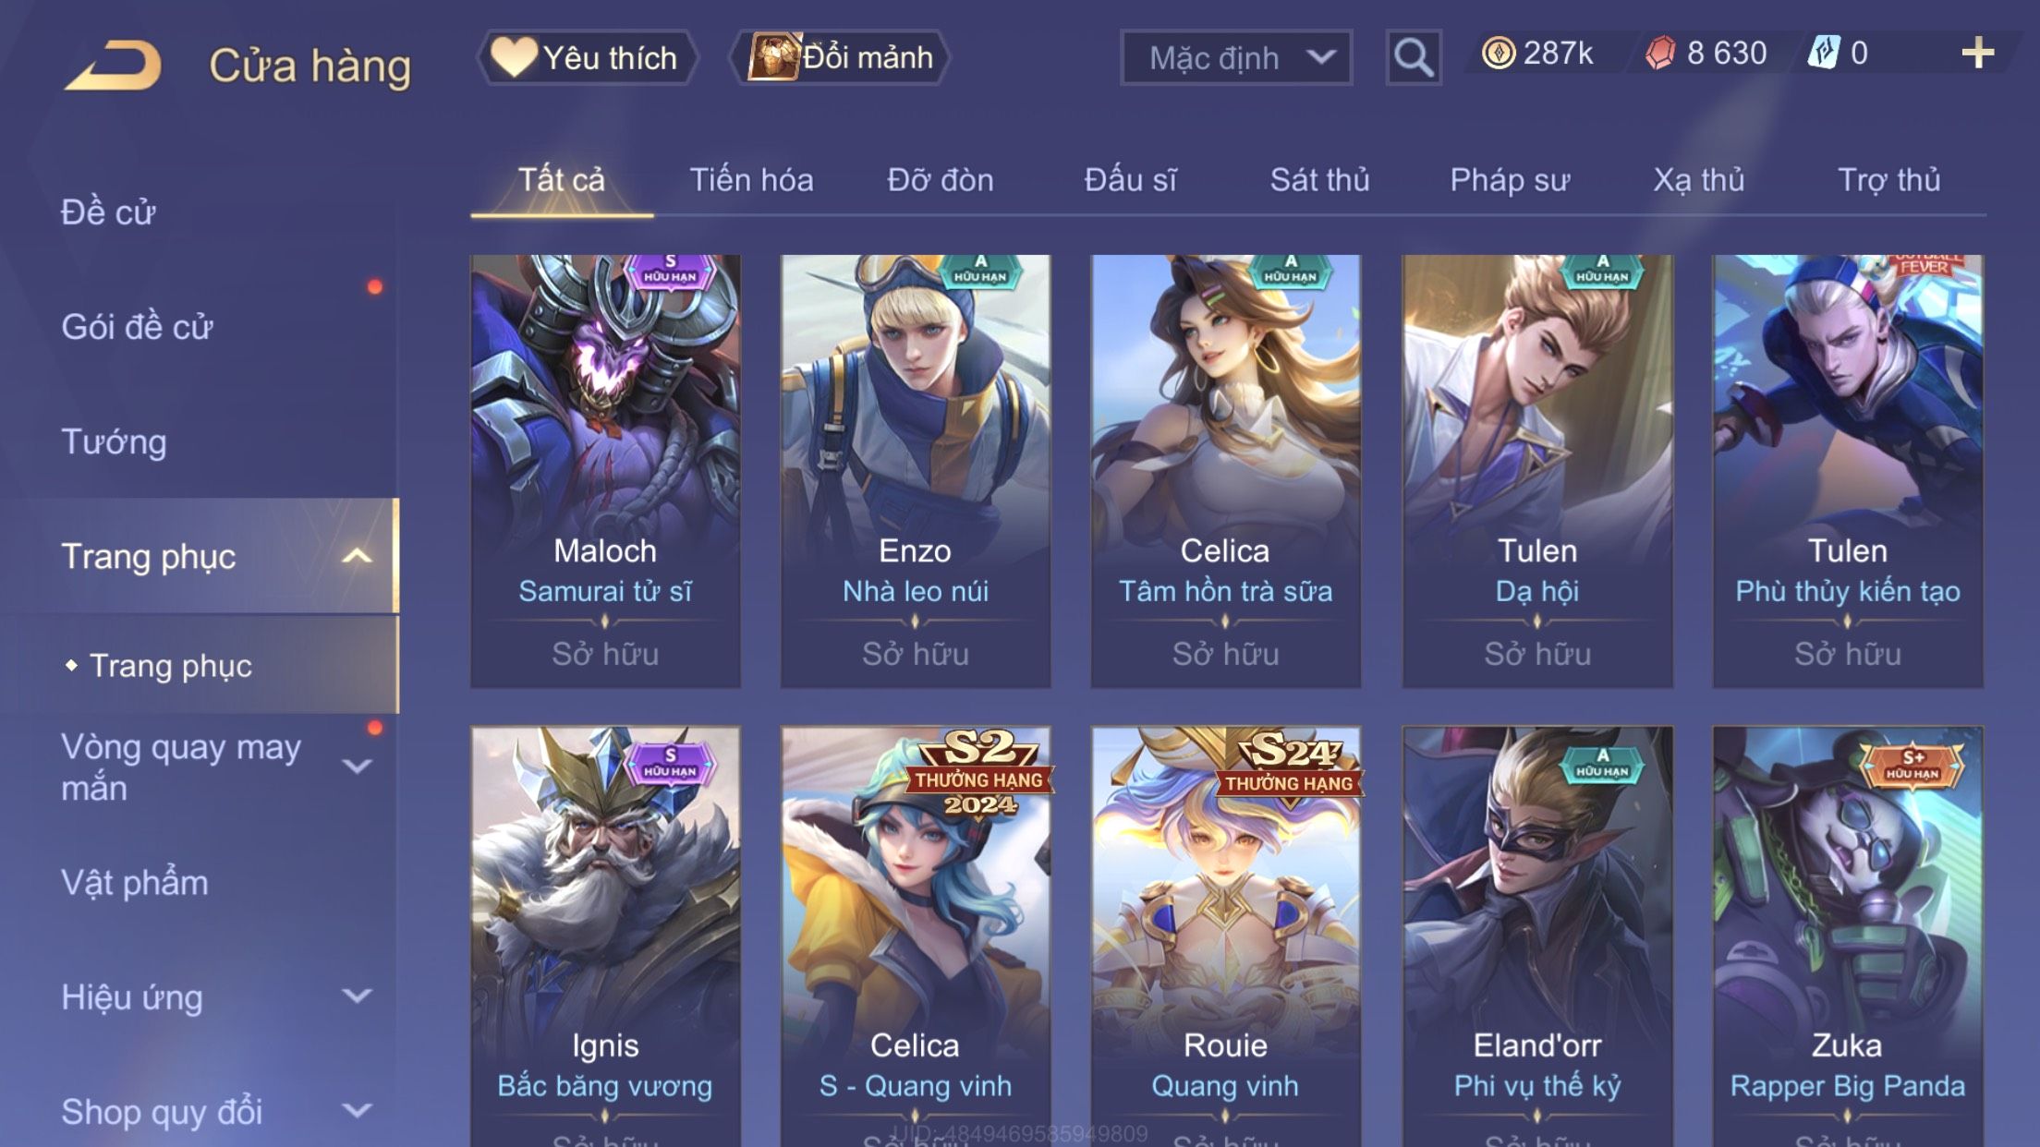Image resolution: width=2040 pixels, height=1147 pixels.
Task: Tap the blue voucher currency icon
Action: 1824,54
